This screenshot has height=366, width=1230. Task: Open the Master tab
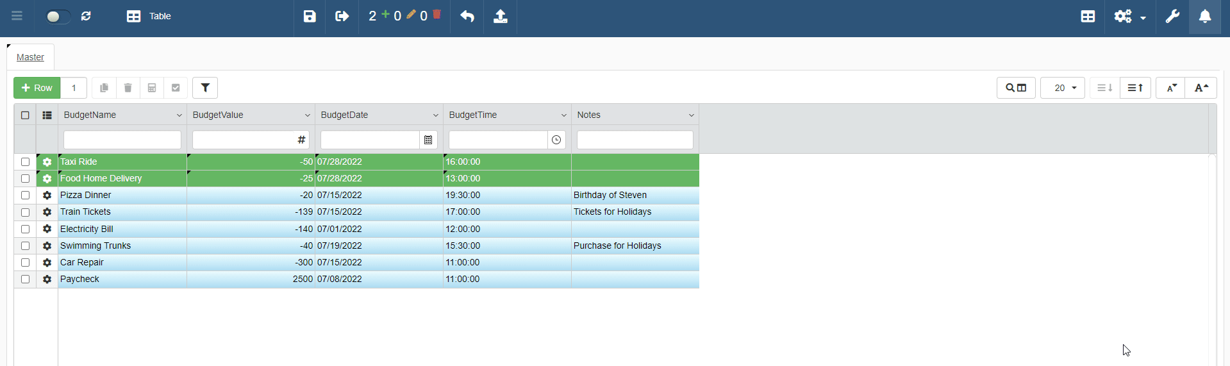(30, 57)
